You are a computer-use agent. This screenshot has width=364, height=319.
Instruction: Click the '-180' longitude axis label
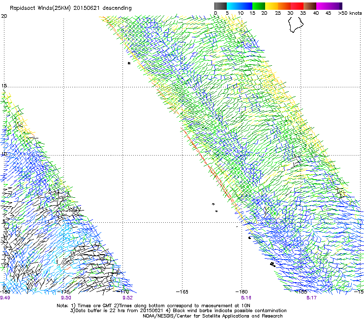5,292
